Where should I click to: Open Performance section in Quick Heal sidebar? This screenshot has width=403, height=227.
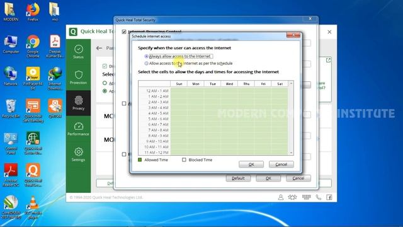click(78, 129)
